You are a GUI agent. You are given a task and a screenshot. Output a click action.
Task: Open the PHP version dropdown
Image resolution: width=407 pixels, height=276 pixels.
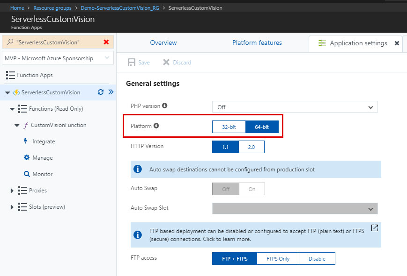tap(295, 107)
